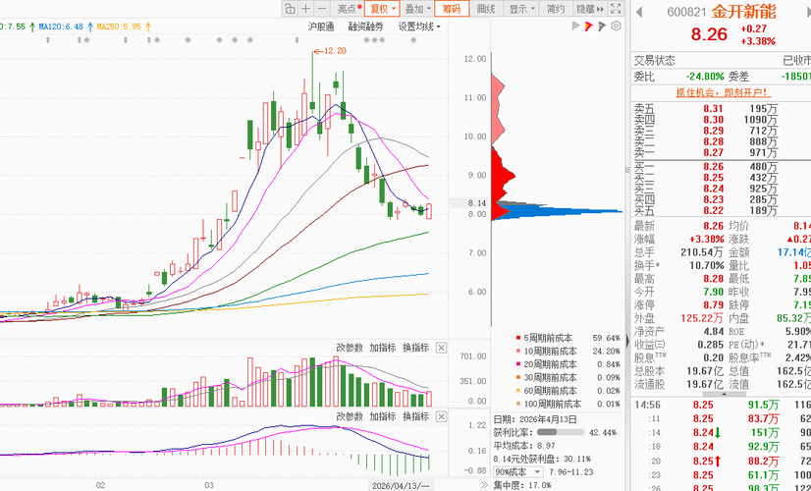811x491 pixels.
Task: Click 100周期前成本 legend row
Action: pyautogui.click(x=568, y=404)
